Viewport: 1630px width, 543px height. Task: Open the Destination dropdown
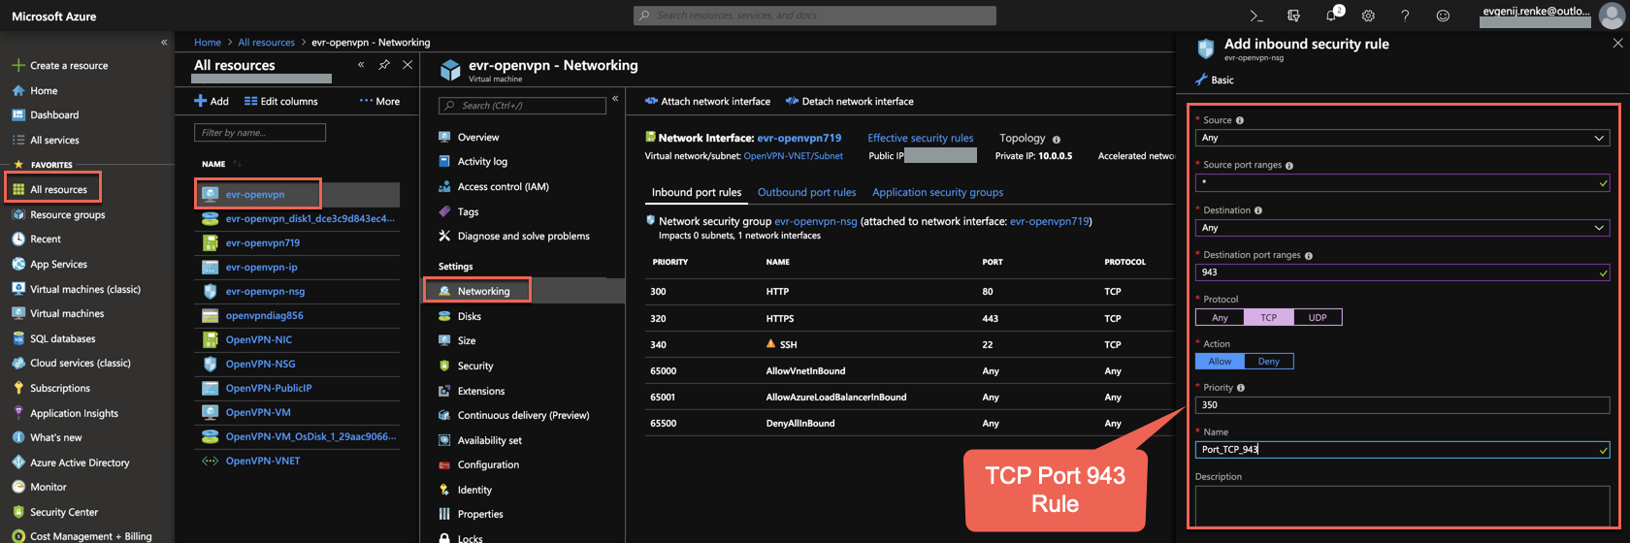1402,228
